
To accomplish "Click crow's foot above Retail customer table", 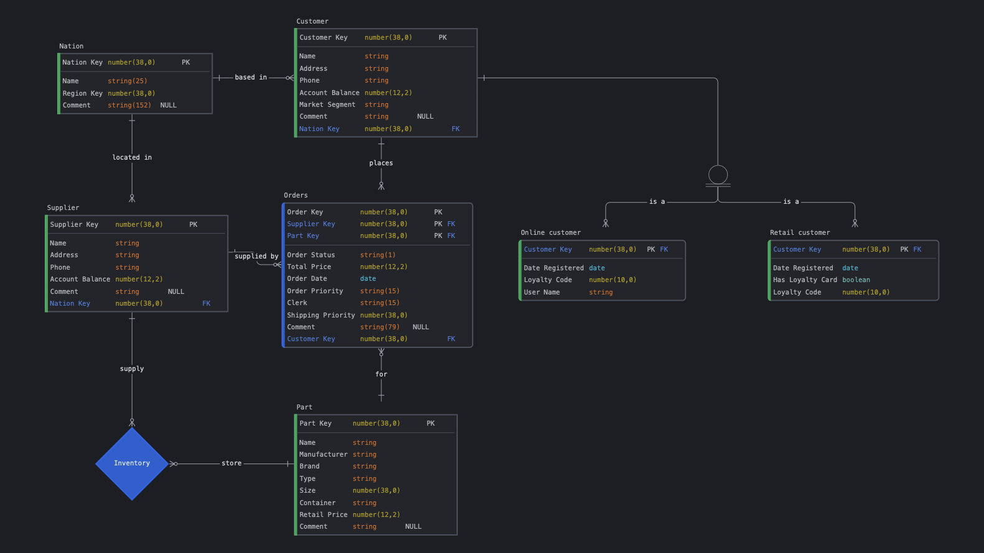I will pyautogui.click(x=855, y=223).
